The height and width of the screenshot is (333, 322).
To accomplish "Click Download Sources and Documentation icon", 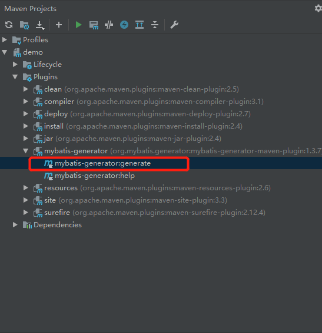I will tap(40, 25).
